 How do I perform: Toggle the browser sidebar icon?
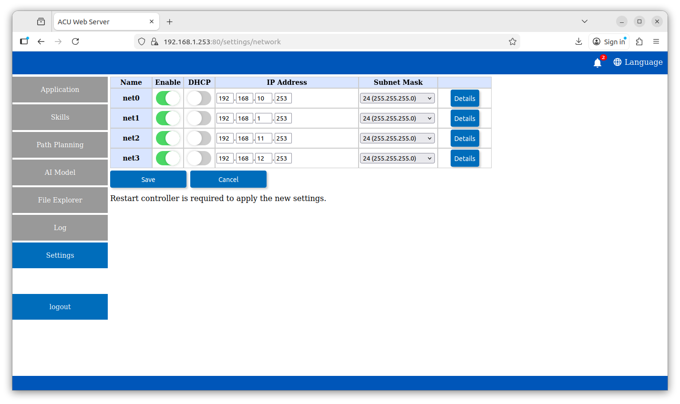[24, 41]
